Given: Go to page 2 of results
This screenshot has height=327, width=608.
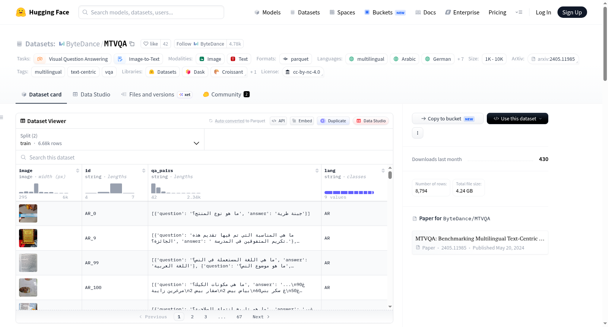Looking at the screenshot, I should point(192,317).
